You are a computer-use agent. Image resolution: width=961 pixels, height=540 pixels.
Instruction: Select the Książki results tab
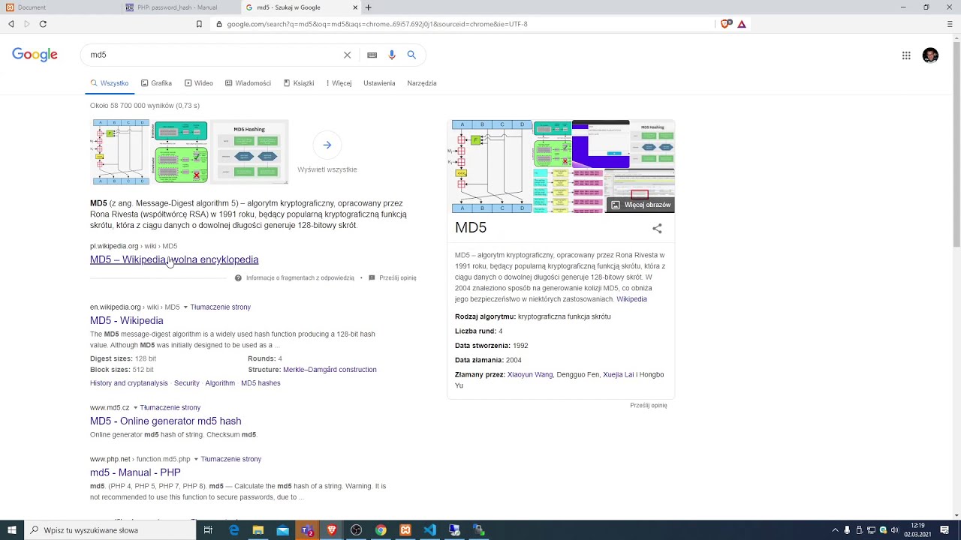[x=299, y=83]
